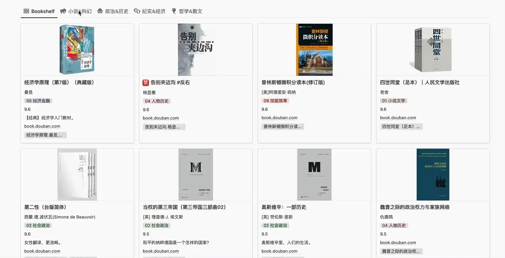The image size is (505, 258).
Task: Click the balloon icon for 哲学&散文
Action: [174, 11]
